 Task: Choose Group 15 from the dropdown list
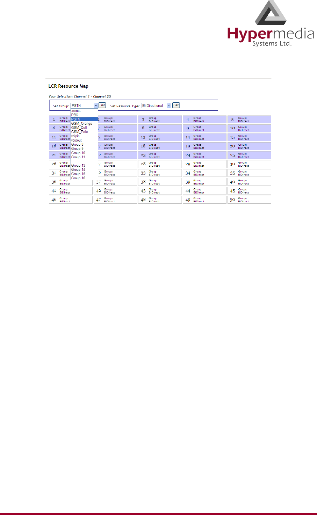point(84,174)
